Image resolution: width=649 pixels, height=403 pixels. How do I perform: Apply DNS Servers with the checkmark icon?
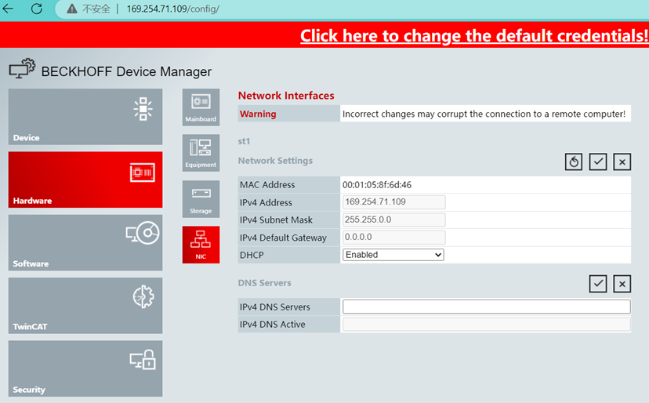(x=598, y=284)
